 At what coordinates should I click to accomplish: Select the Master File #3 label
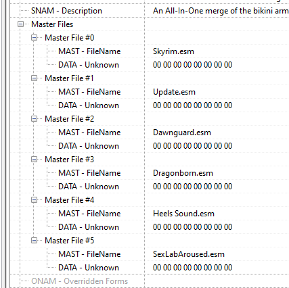point(70,160)
